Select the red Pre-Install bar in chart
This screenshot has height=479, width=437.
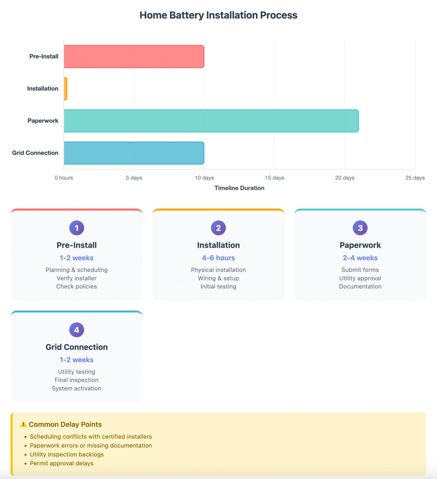(134, 56)
